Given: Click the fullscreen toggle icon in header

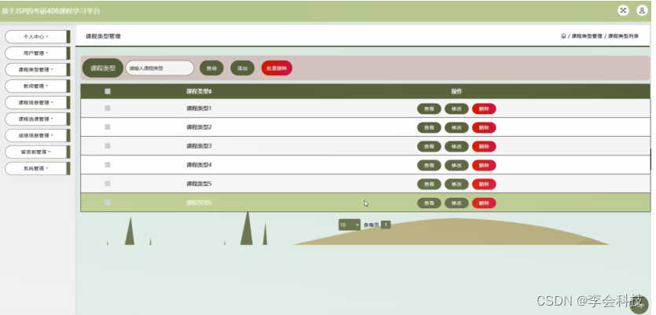Looking at the screenshot, I should point(623,10).
